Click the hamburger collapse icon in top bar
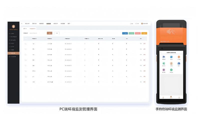Viewport: 200px width, 120px height. tap(22, 23)
